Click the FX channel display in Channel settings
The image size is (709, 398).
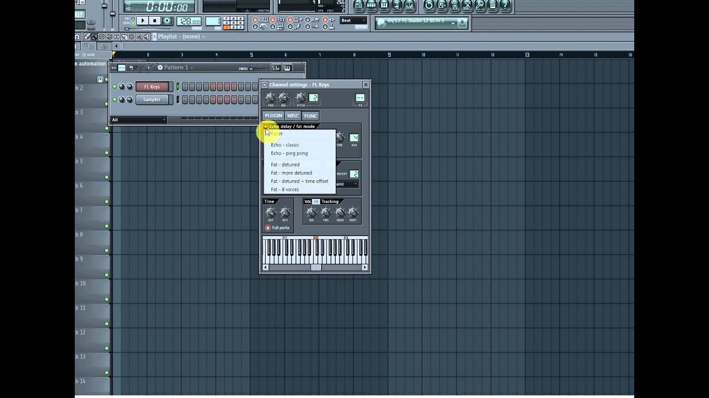pos(360,98)
